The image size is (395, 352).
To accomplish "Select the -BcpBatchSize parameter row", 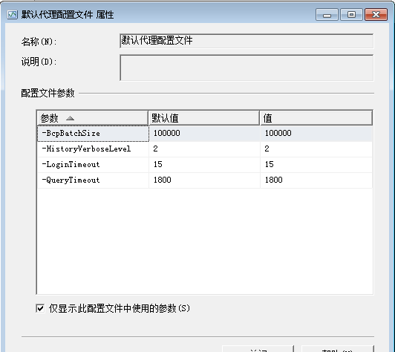I will pyautogui.click(x=205, y=133).
